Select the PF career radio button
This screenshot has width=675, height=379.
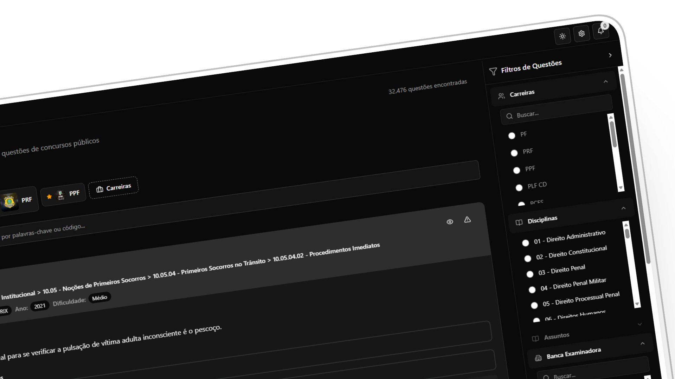512,136
